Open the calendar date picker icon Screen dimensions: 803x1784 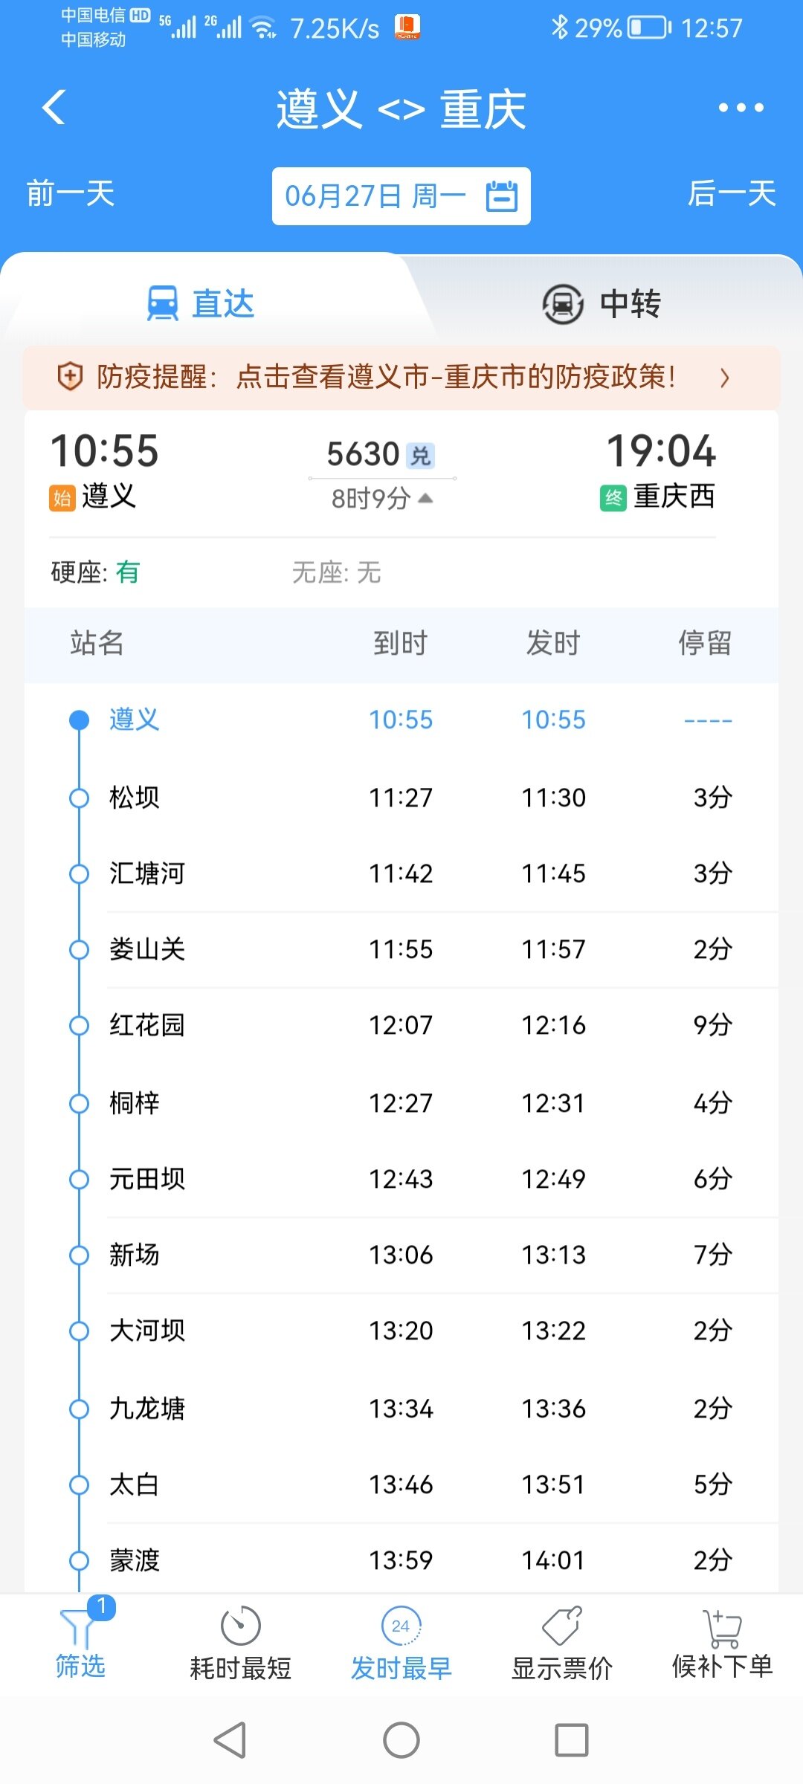pyautogui.click(x=502, y=196)
